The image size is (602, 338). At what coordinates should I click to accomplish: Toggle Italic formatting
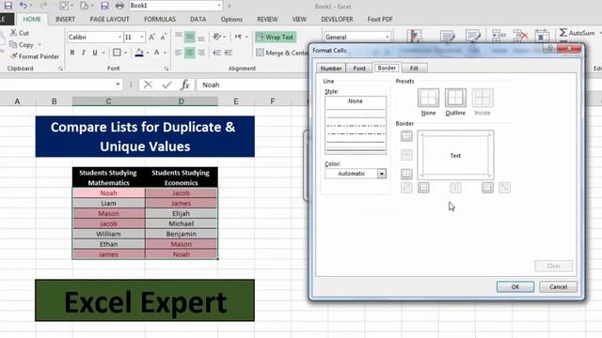84,53
